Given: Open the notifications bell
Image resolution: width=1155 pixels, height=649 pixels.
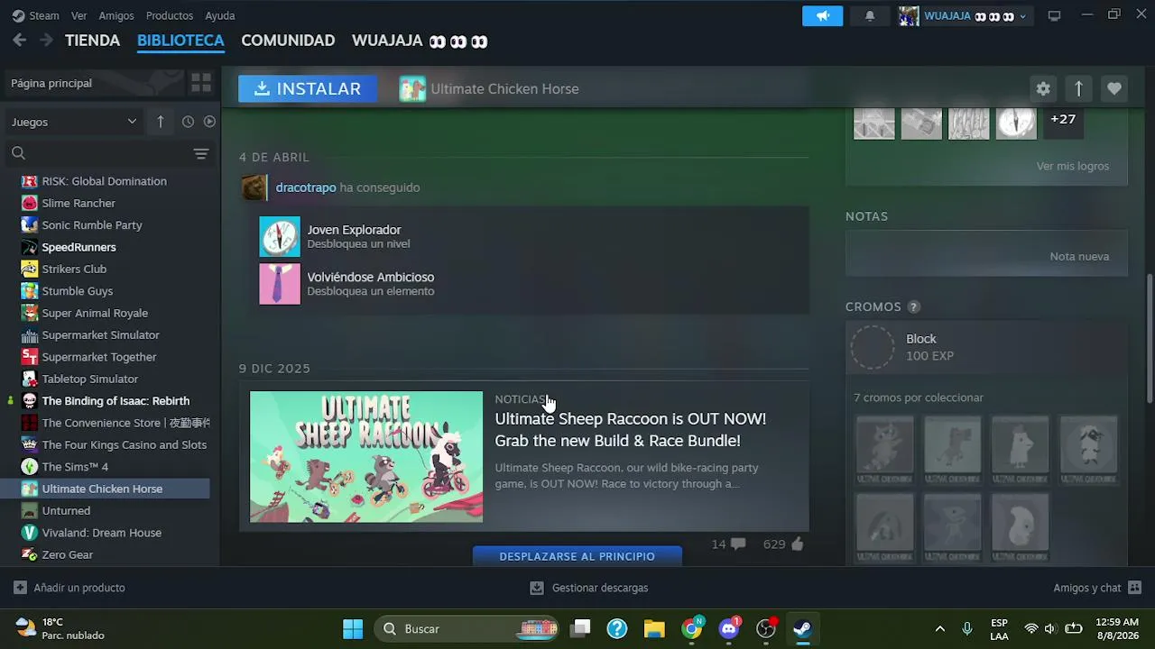Looking at the screenshot, I should (x=870, y=15).
